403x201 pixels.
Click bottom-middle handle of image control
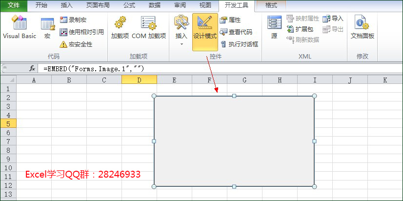[234, 186]
